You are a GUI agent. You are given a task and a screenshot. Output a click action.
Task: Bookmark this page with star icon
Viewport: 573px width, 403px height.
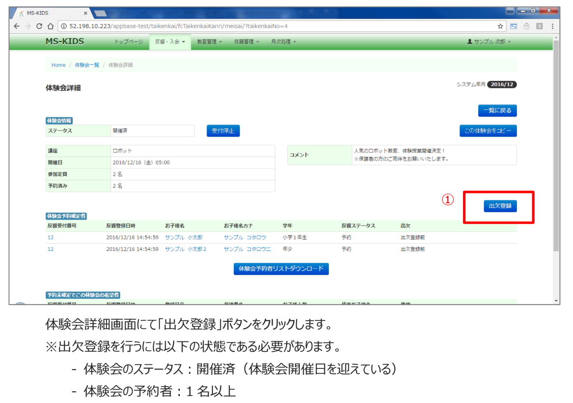(x=500, y=26)
